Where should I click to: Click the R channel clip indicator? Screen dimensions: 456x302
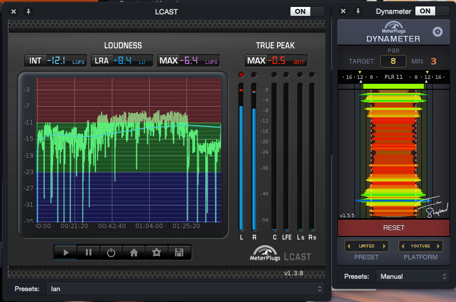coord(254,75)
